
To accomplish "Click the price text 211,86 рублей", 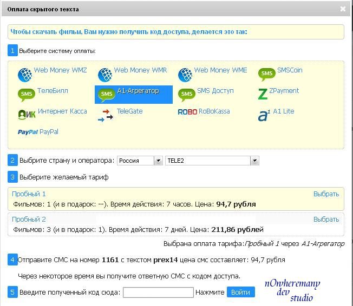I will (237, 230).
